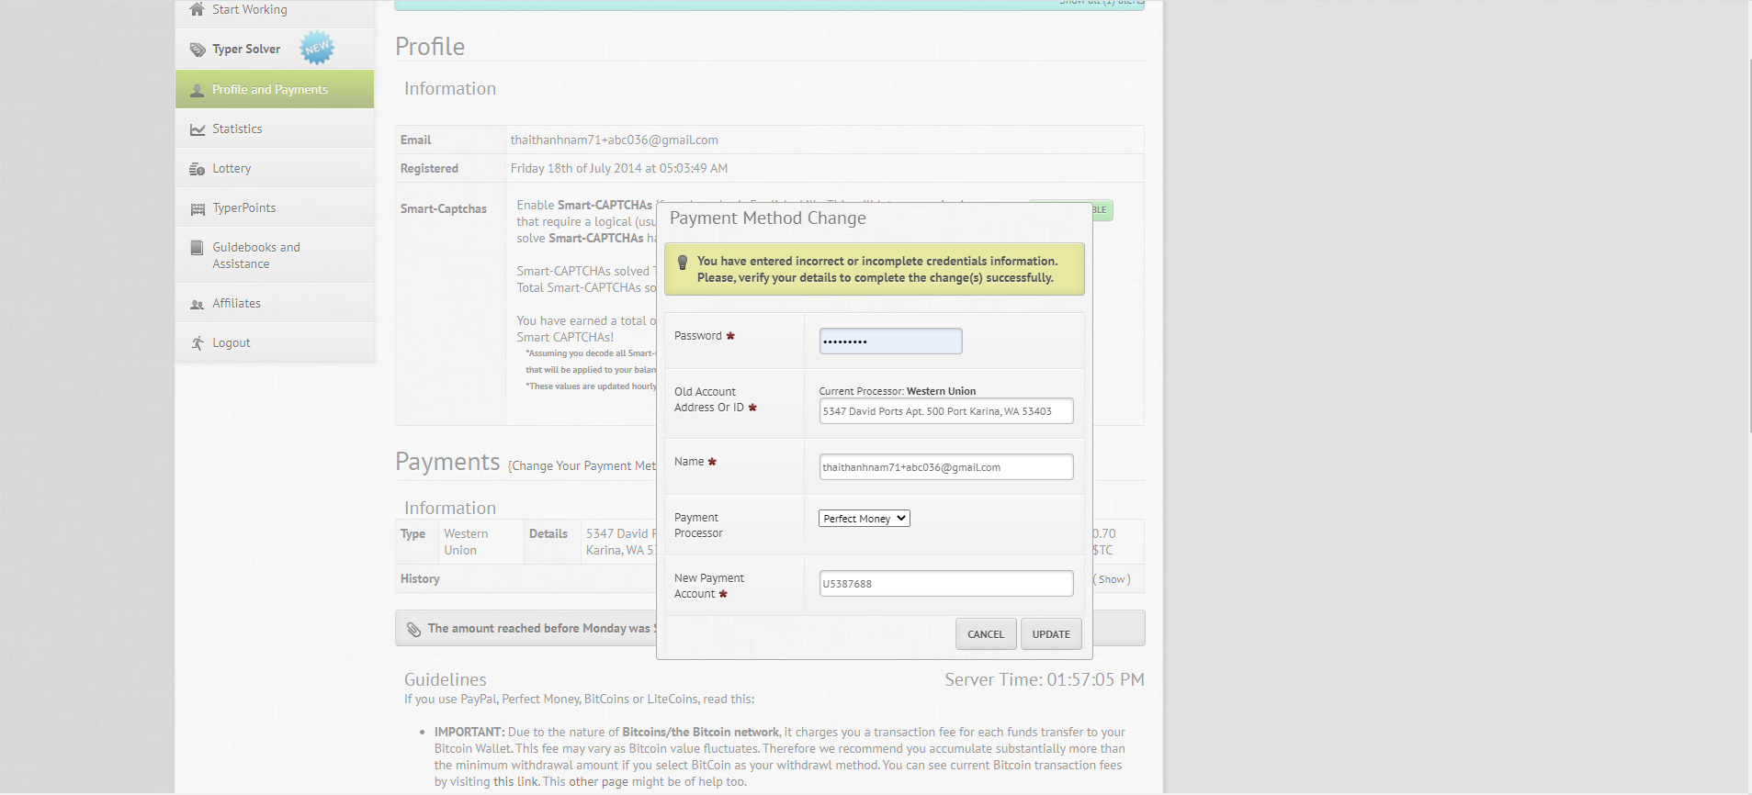1752x795 pixels.
Task: Click the New Payment Account field
Action: pyautogui.click(x=946, y=584)
